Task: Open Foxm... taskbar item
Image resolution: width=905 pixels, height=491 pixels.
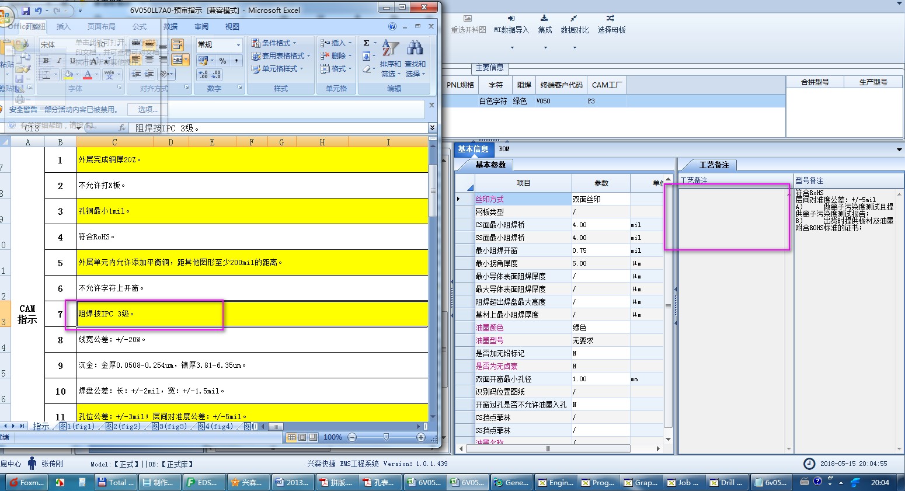Action: [x=27, y=483]
